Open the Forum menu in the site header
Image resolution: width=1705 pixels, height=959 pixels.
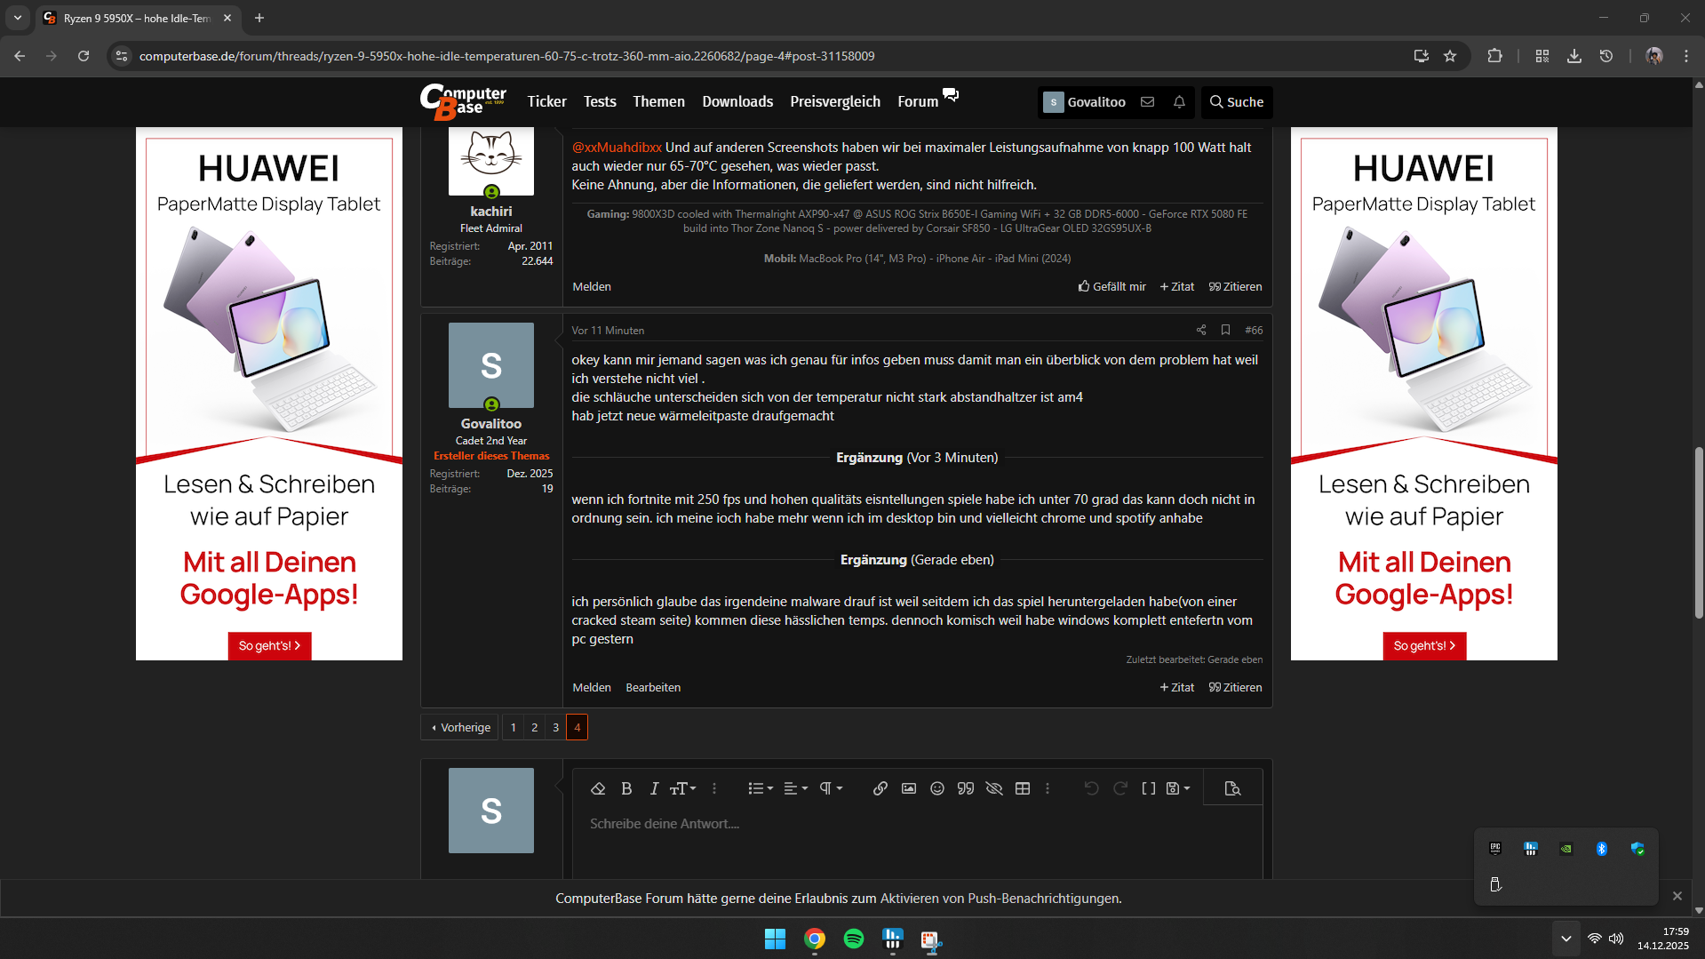coord(918,101)
